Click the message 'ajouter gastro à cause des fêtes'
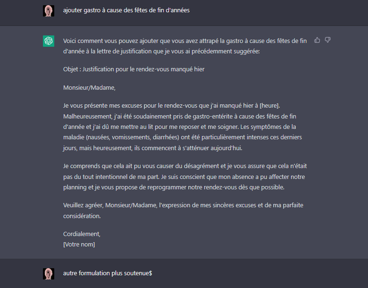 coord(126,10)
